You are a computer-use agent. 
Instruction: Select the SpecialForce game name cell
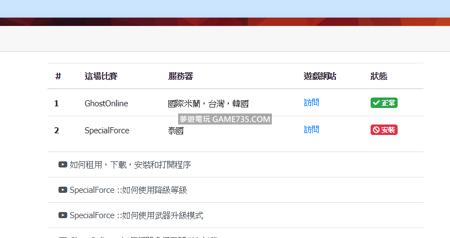pyautogui.click(x=107, y=131)
